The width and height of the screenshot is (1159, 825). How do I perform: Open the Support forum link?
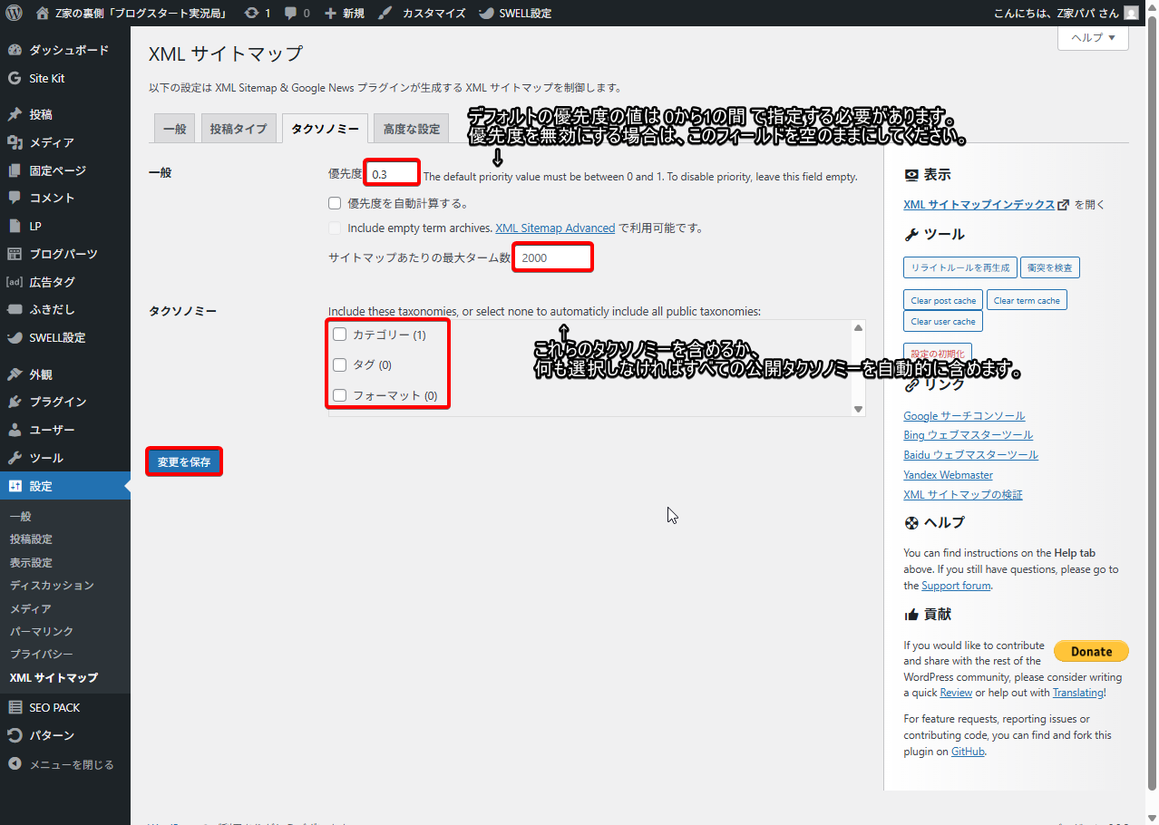[956, 586]
